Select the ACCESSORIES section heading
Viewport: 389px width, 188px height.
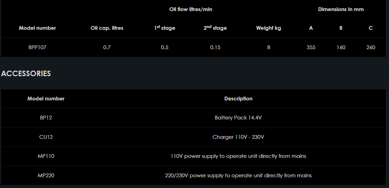coord(26,73)
